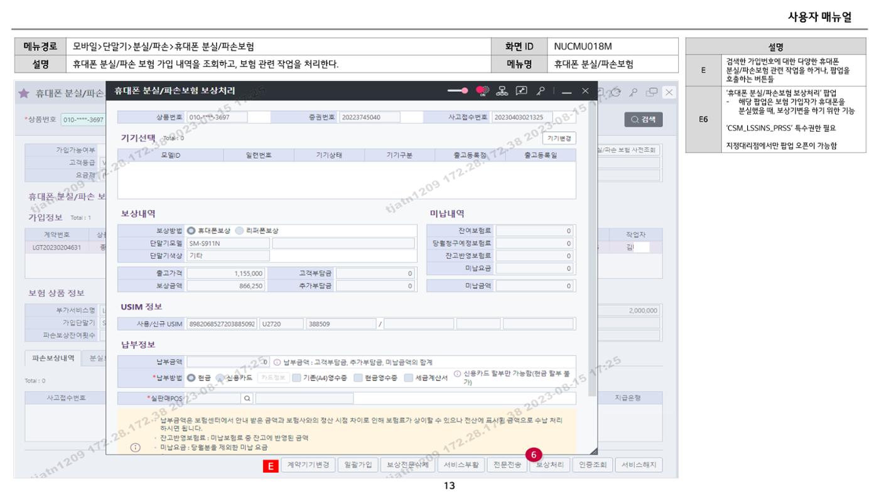Image resolution: width=879 pixels, height=494 pixels.
Task: Click the 인증조회 button
Action: click(x=593, y=465)
